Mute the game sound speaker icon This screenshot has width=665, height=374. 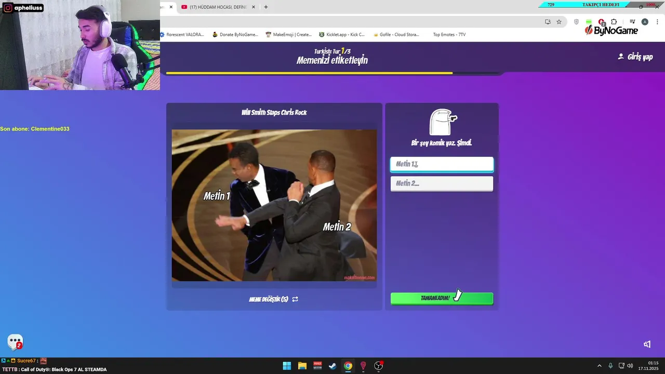pos(647,344)
